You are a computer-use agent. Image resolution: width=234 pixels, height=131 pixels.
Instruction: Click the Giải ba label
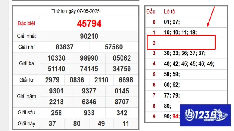(x=26, y=63)
